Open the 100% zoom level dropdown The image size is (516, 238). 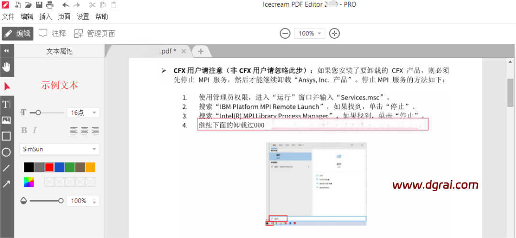(310, 33)
